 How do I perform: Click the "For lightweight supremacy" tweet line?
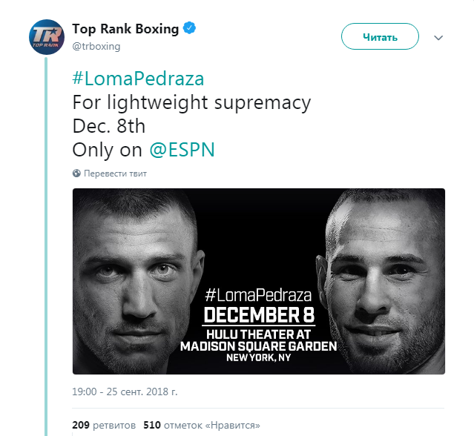[191, 102]
